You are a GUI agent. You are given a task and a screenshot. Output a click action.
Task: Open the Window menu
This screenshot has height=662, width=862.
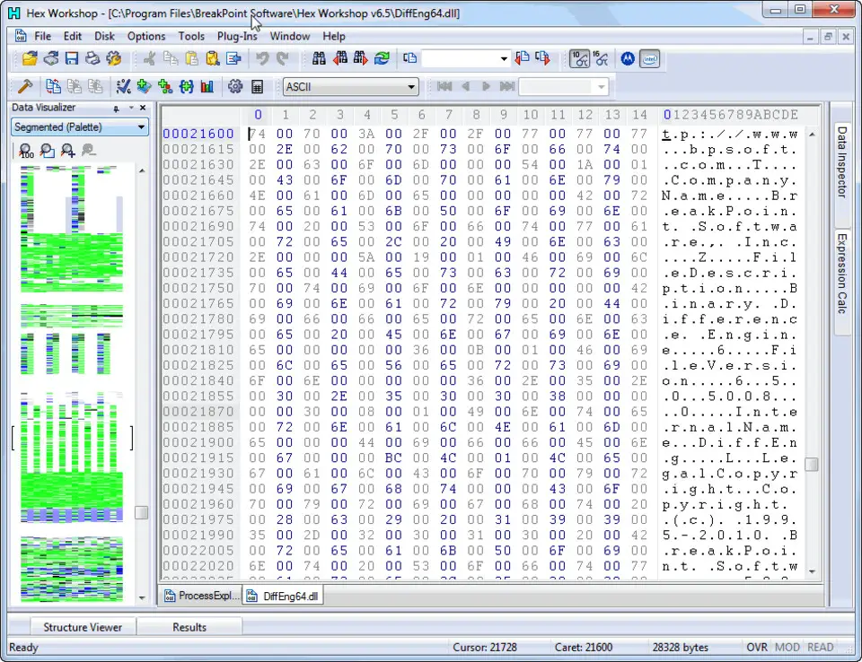290,36
